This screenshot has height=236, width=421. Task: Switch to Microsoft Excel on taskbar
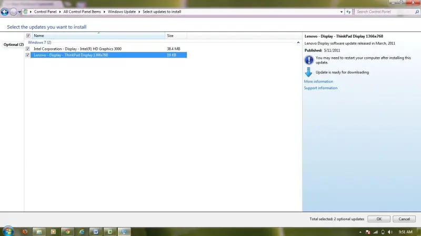(110, 232)
